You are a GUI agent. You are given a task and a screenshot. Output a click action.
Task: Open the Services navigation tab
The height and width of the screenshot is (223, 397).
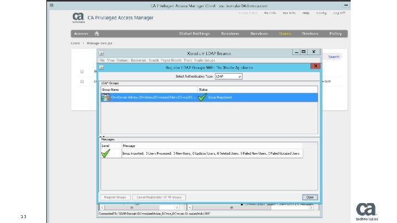tap(259, 34)
